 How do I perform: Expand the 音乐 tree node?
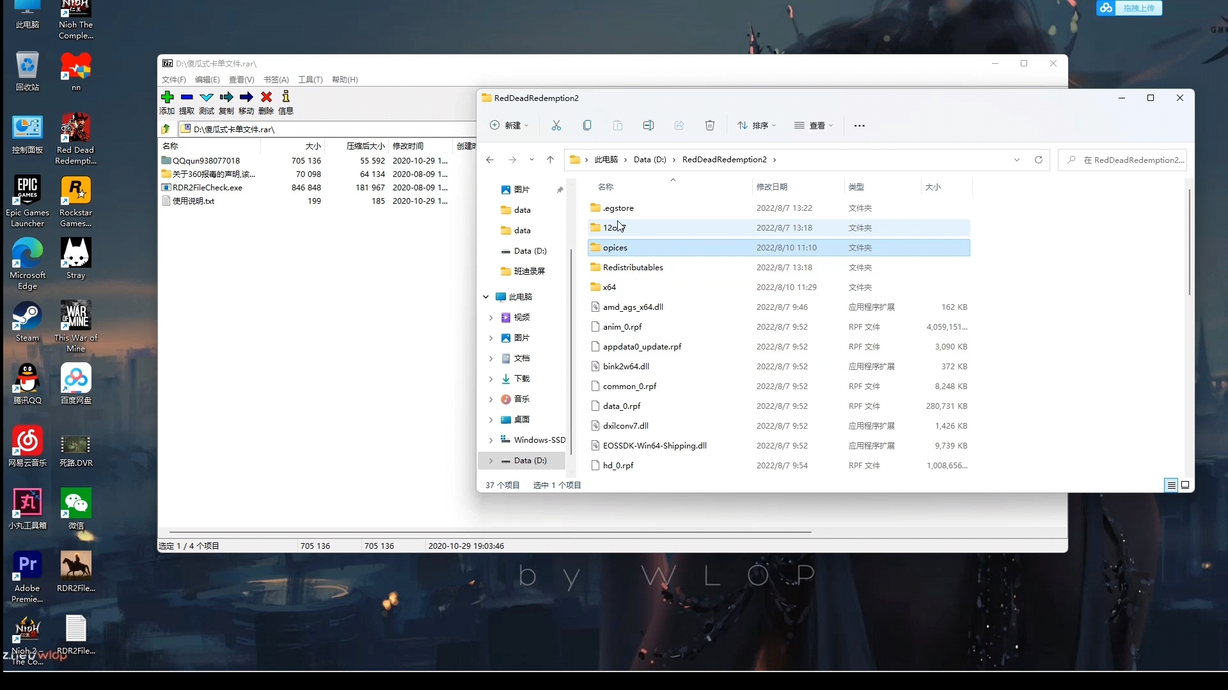click(x=491, y=399)
